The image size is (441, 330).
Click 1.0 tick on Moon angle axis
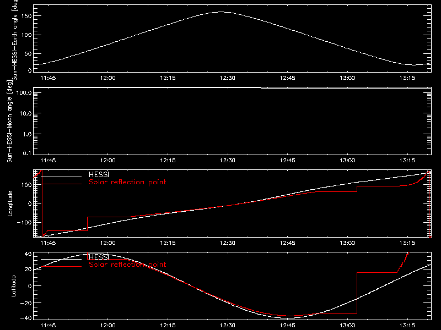pos(27,134)
